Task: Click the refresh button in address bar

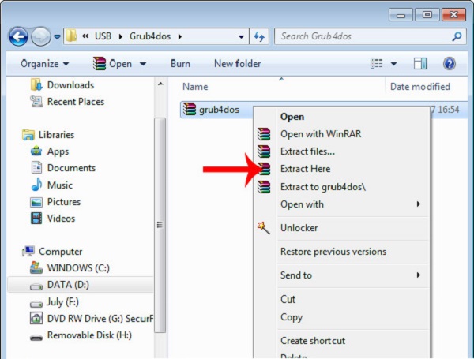Action: (259, 36)
